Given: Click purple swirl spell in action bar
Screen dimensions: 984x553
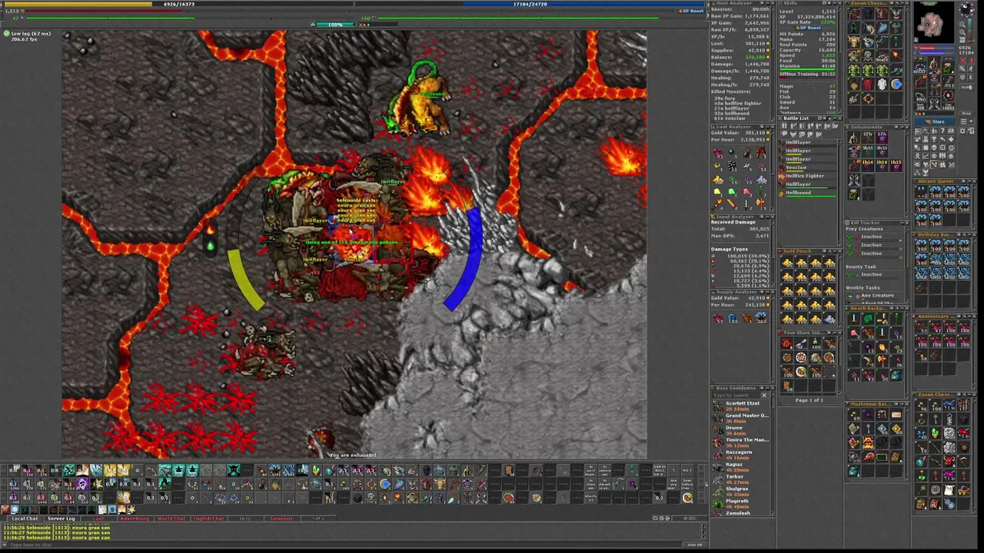Looking at the screenshot, I should point(82,484).
